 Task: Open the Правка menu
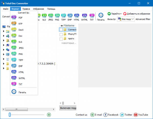click(26, 9)
